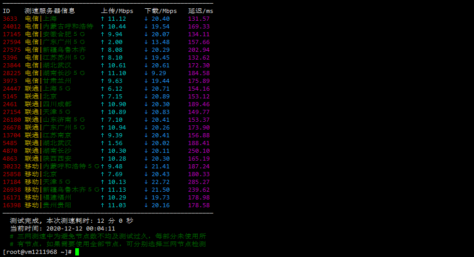The image size is (474, 257).
Task: Click the upload arrow in the 移动 贵州贵阳 row
Action: tap(103, 205)
